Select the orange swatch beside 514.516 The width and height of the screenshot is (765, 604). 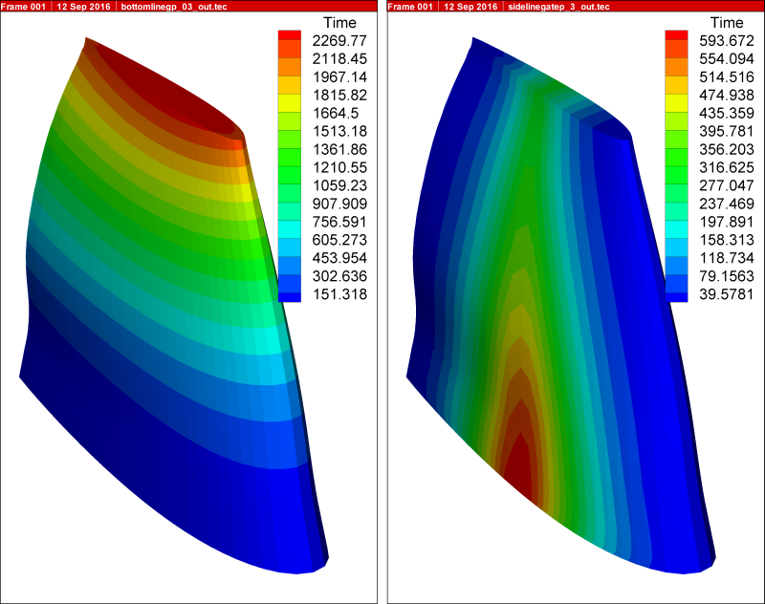(x=676, y=76)
